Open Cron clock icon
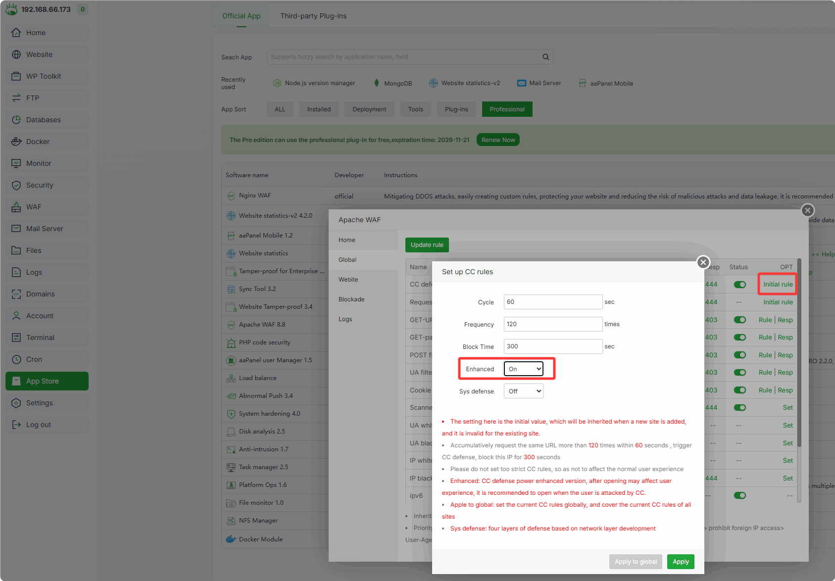Image resolution: width=835 pixels, height=581 pixels. 16,359
